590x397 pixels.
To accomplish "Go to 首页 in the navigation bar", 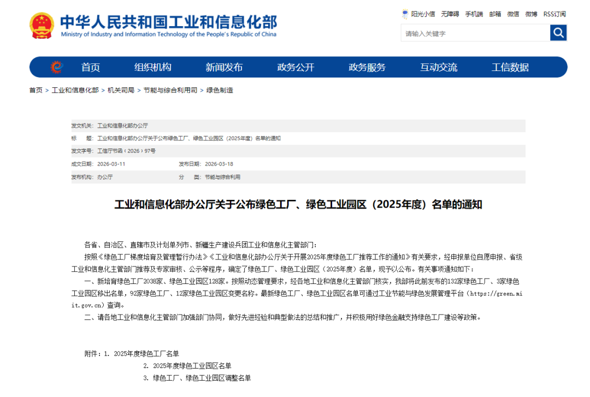I will (90, 67).
